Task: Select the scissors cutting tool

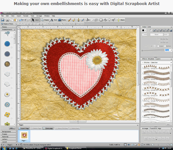Action: (x=88, y=20)
